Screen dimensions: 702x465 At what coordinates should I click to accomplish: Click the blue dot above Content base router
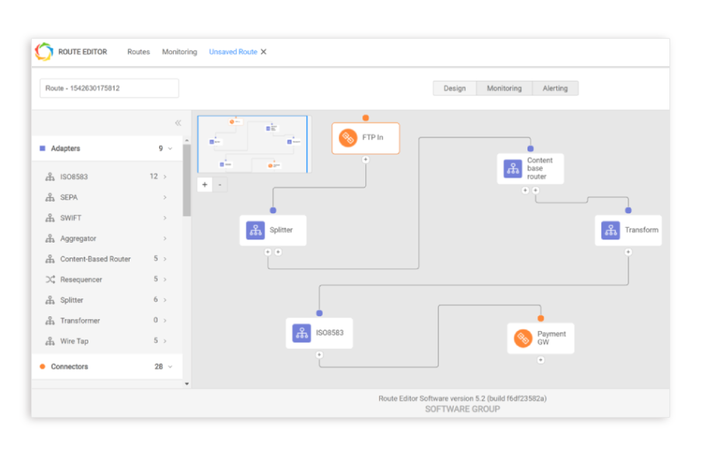[x=531, y=149]
